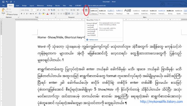187x106 pixels.
Task: Open the Sort icon in Paragraph group
Action: tap(82, 10)
